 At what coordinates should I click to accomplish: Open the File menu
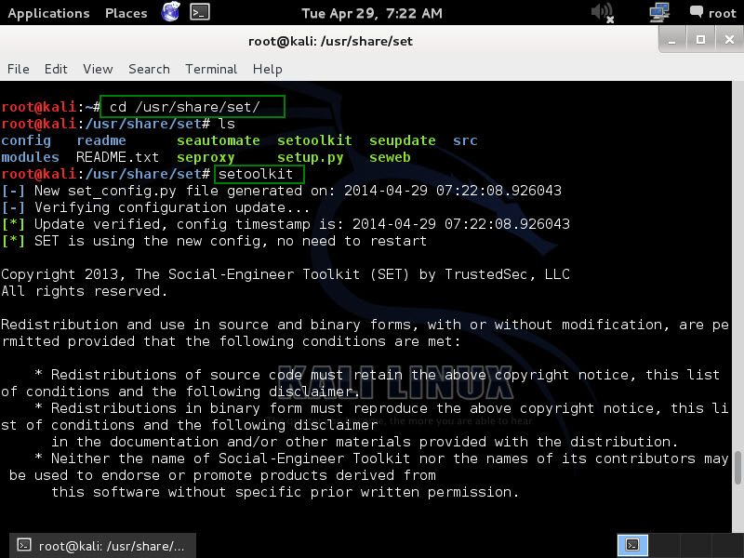pos(18,69)
